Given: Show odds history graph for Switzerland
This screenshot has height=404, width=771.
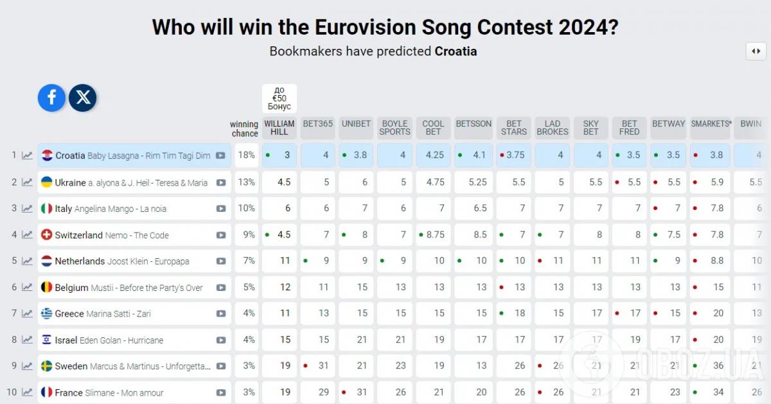Looking at the screenshot, I should pos(27,235).
